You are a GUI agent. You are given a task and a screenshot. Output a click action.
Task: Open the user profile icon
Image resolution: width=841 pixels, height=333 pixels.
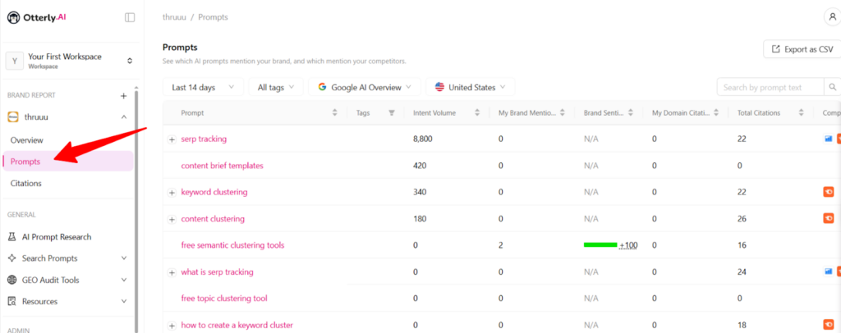pos(831,17)
